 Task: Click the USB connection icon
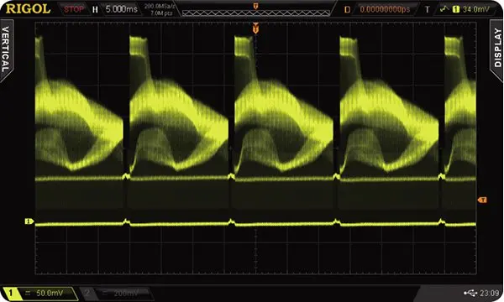pyautogui.click(x=470, y=293)
